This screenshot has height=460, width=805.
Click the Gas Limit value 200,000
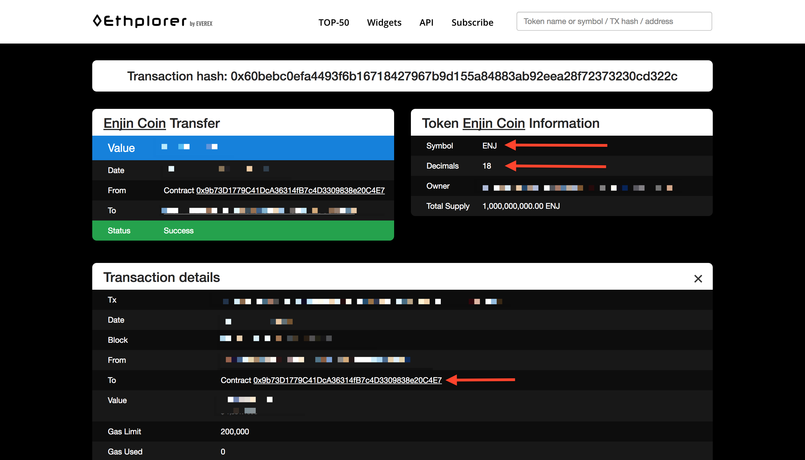click(235, 432)
